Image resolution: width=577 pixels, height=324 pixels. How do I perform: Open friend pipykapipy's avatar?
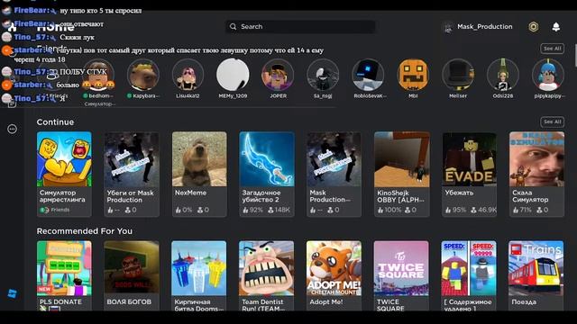pos(548,75)
